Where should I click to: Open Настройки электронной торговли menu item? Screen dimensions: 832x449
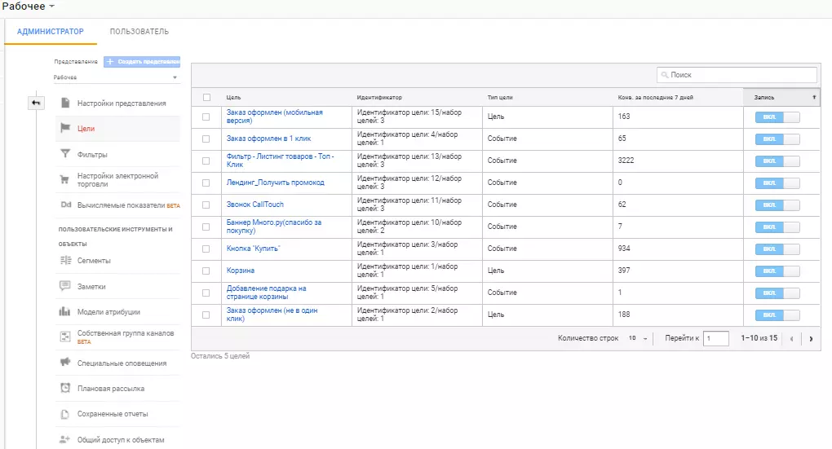[117, 180]
